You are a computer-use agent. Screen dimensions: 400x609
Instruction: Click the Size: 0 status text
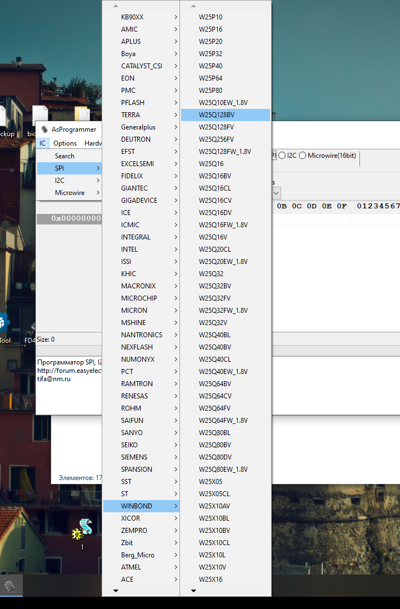46,340
